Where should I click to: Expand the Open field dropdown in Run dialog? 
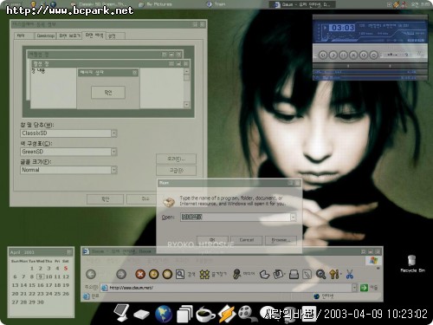coord(293,217)
